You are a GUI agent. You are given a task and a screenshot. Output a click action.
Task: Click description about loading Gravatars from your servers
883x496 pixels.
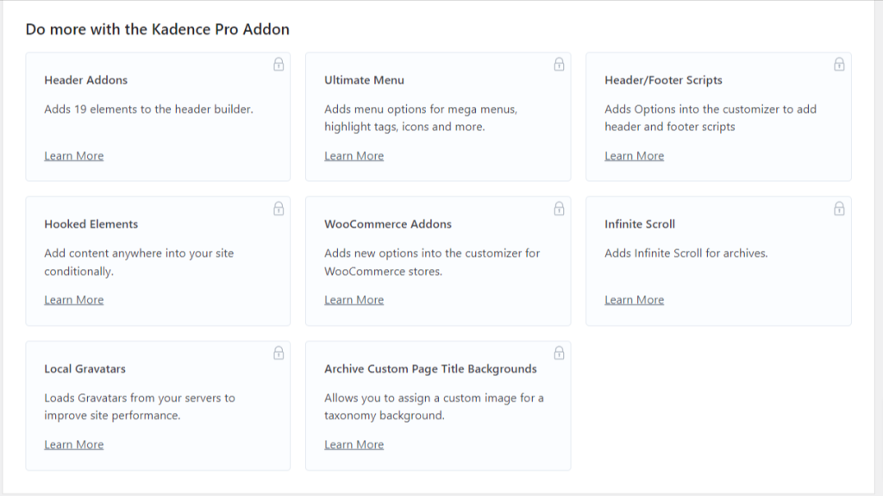coord(140,406)
